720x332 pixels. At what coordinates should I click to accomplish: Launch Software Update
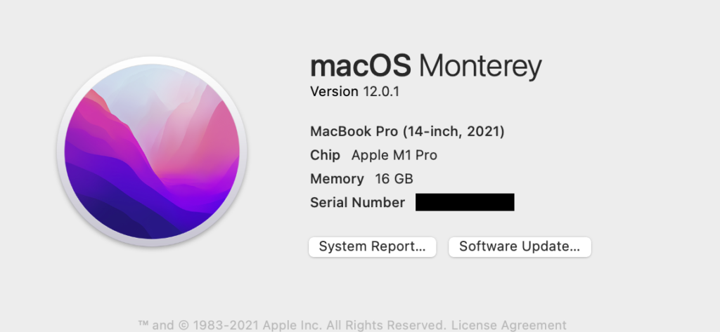click(520, 246)
